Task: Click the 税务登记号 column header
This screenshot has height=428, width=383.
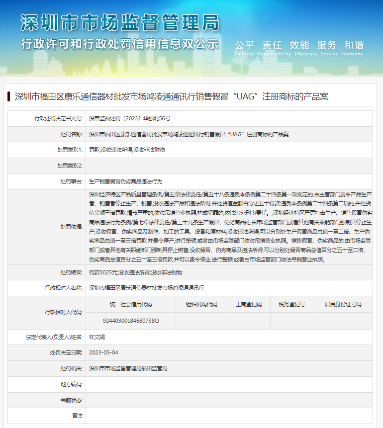Action: coord(292,304)
